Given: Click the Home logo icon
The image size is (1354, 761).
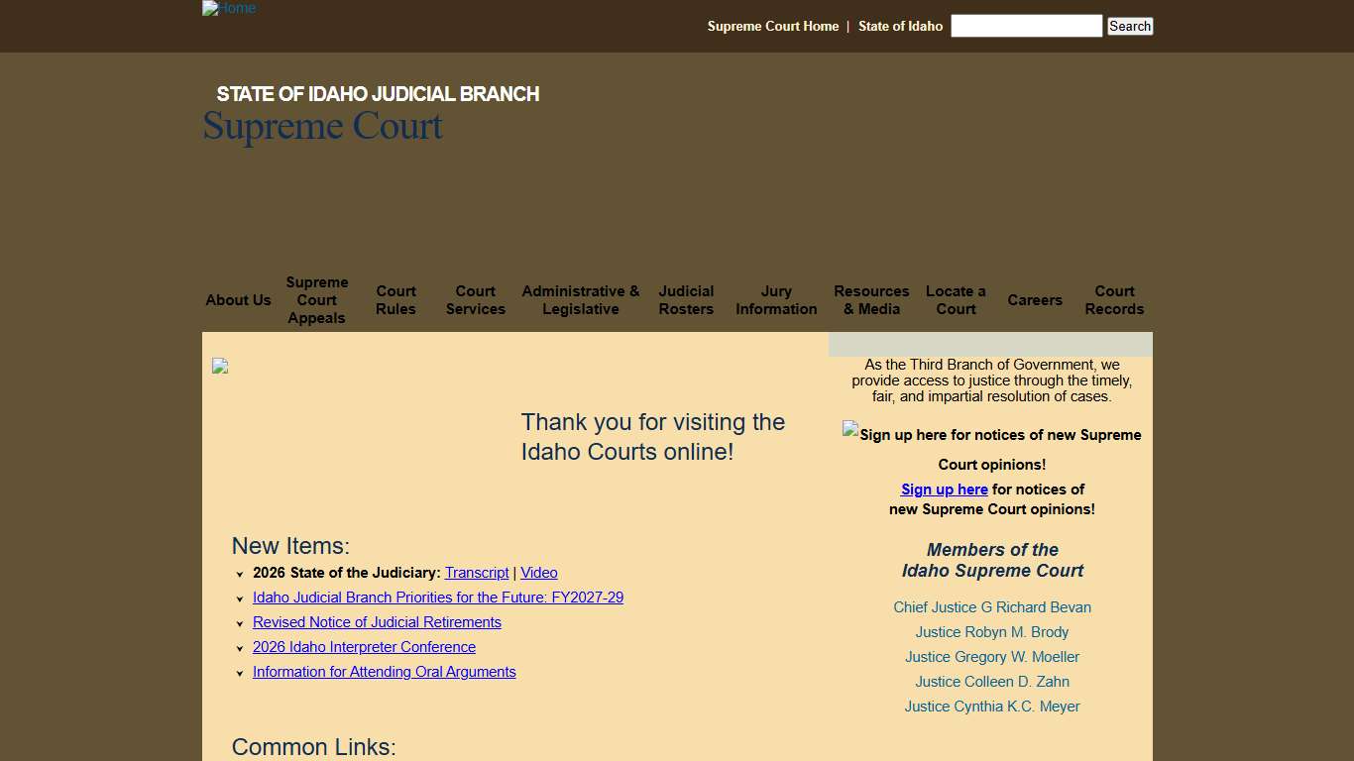Looking at the screenshot, I should tap(228, 8).
